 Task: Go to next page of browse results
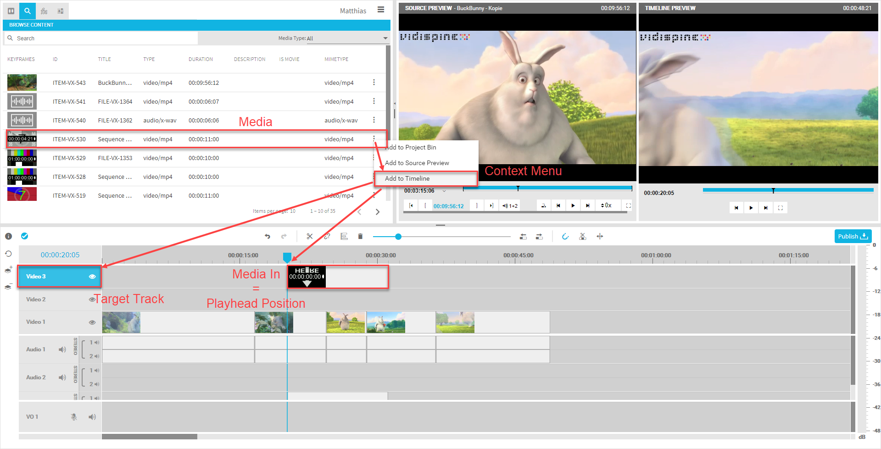click(x=378, y=211)
